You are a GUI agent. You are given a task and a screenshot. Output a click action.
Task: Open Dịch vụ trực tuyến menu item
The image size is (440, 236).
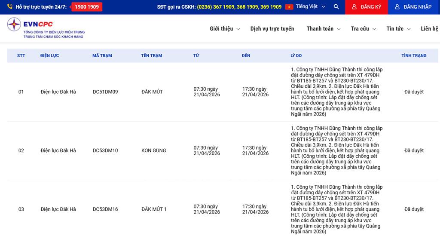[x=272, y=29]
